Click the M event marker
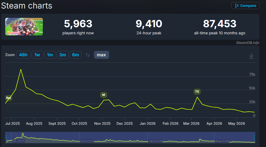This screenshot has width=266, height=147. (104, 95)
